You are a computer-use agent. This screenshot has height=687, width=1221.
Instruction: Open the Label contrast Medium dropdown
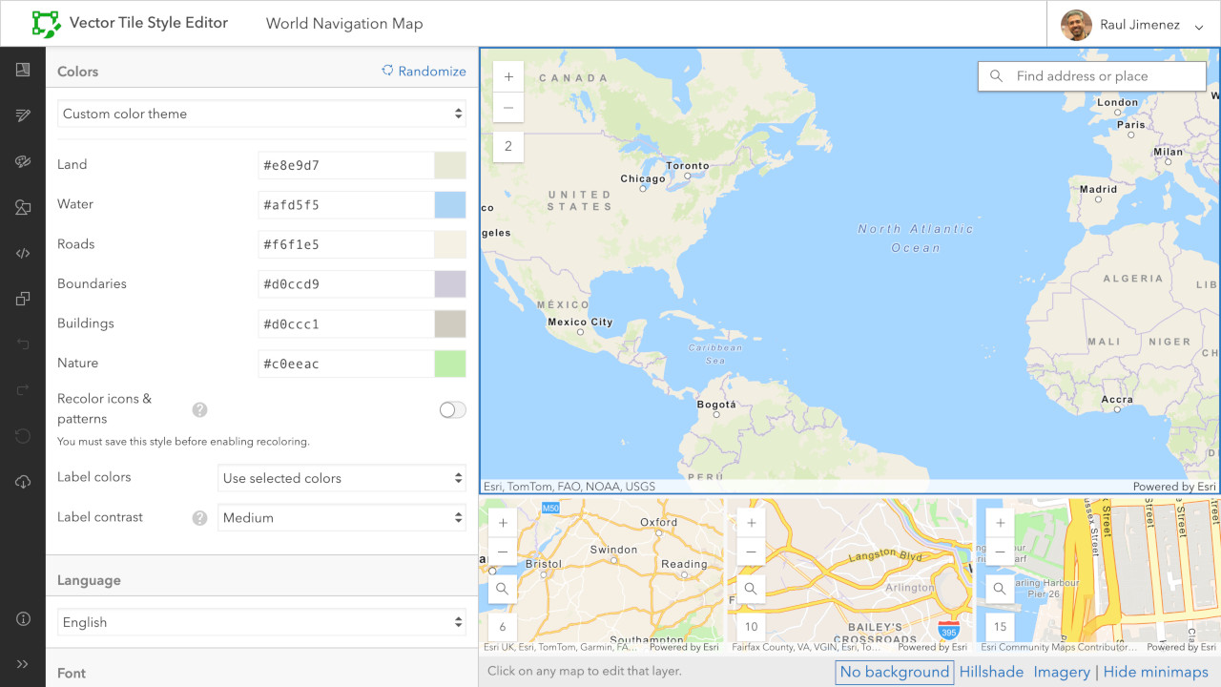pos(341,517)
